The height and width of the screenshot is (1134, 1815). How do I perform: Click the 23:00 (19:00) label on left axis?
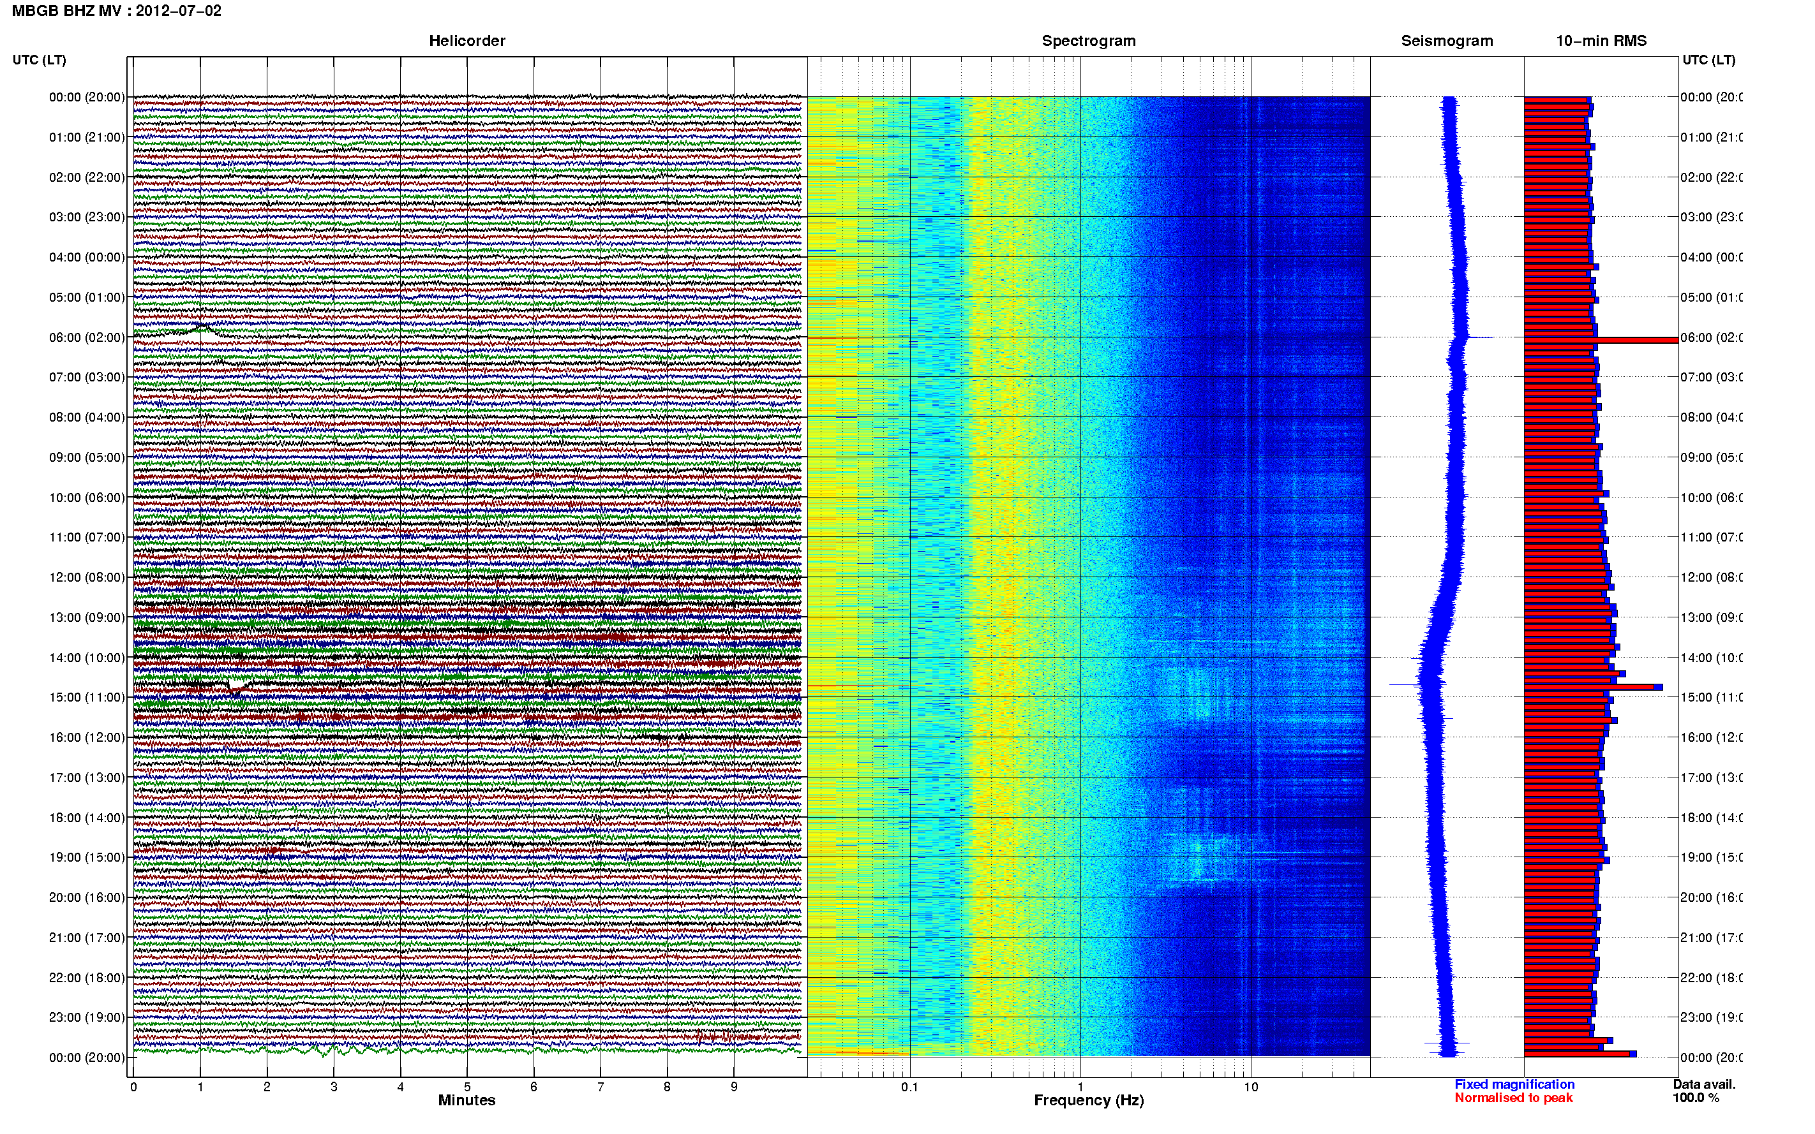(x=87, y=1017)
